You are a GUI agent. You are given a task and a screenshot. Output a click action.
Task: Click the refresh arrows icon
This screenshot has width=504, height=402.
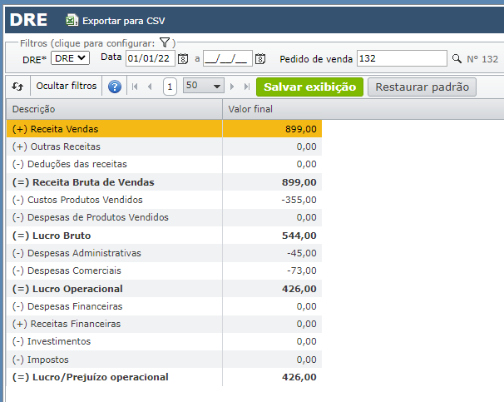(x=17, y=87)
